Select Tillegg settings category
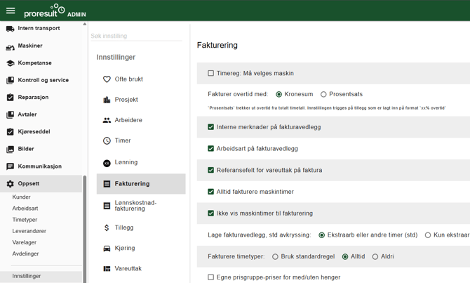Image resolution: width=470 pixels, height=283 pixels. pos(141,228)
